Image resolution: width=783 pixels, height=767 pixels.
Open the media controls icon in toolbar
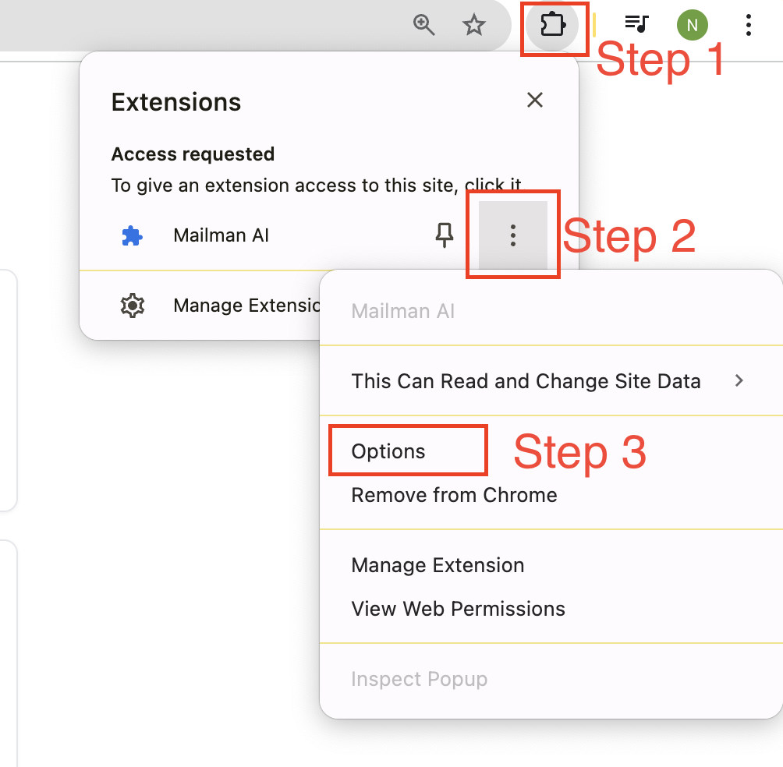[x=636, y=24]
